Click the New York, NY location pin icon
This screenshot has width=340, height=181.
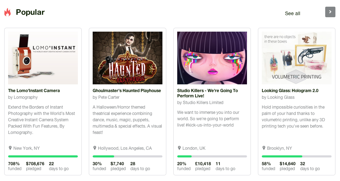(x=10, y=148)
